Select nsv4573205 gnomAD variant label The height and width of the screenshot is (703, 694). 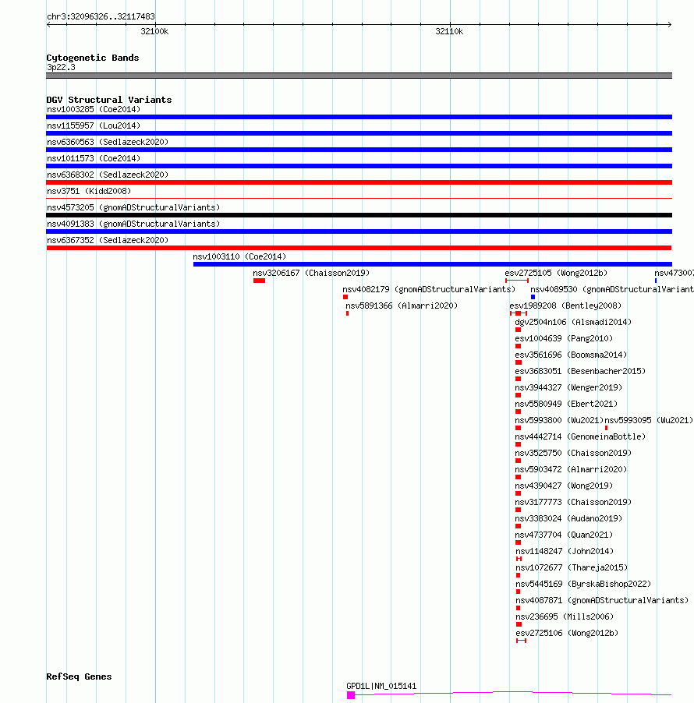point(133,207)
